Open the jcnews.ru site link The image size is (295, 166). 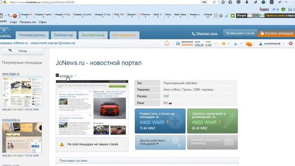66,76
